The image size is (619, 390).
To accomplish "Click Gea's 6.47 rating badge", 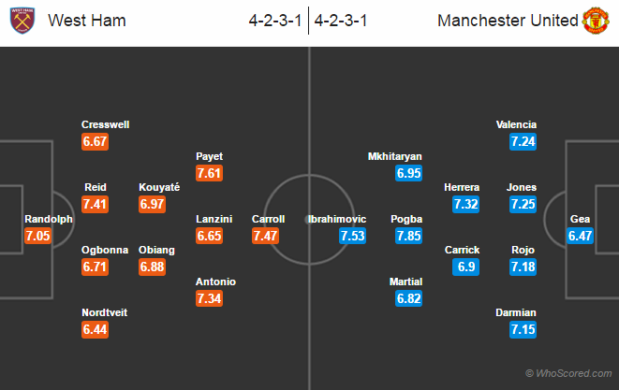I will tap(580, 236).
